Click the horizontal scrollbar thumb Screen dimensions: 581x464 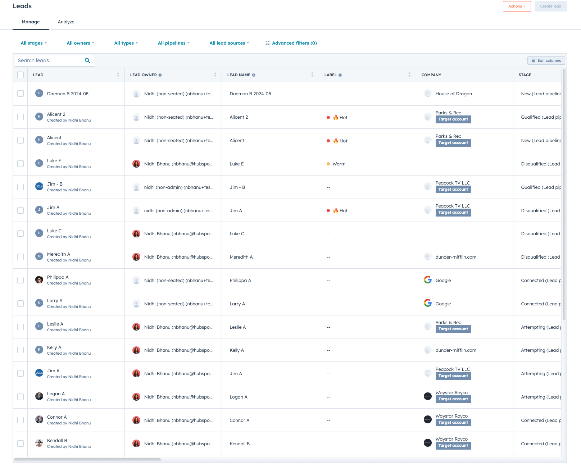pyautogui.click(x=87, y=459)
